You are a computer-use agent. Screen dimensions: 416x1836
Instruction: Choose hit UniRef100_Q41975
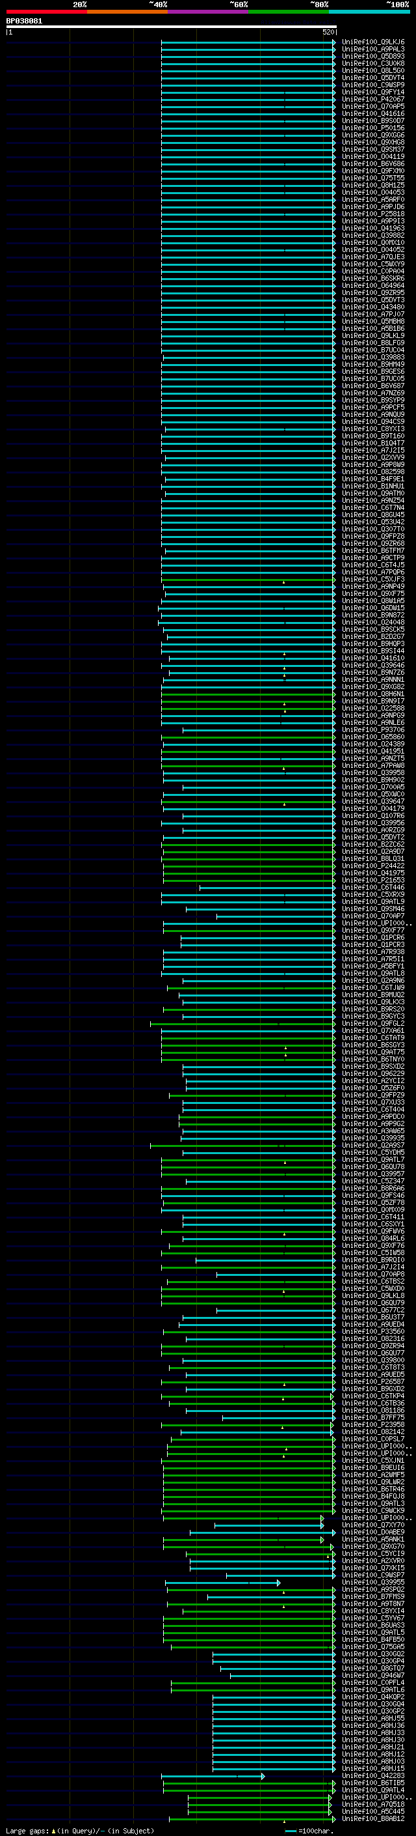click(373, 873)
